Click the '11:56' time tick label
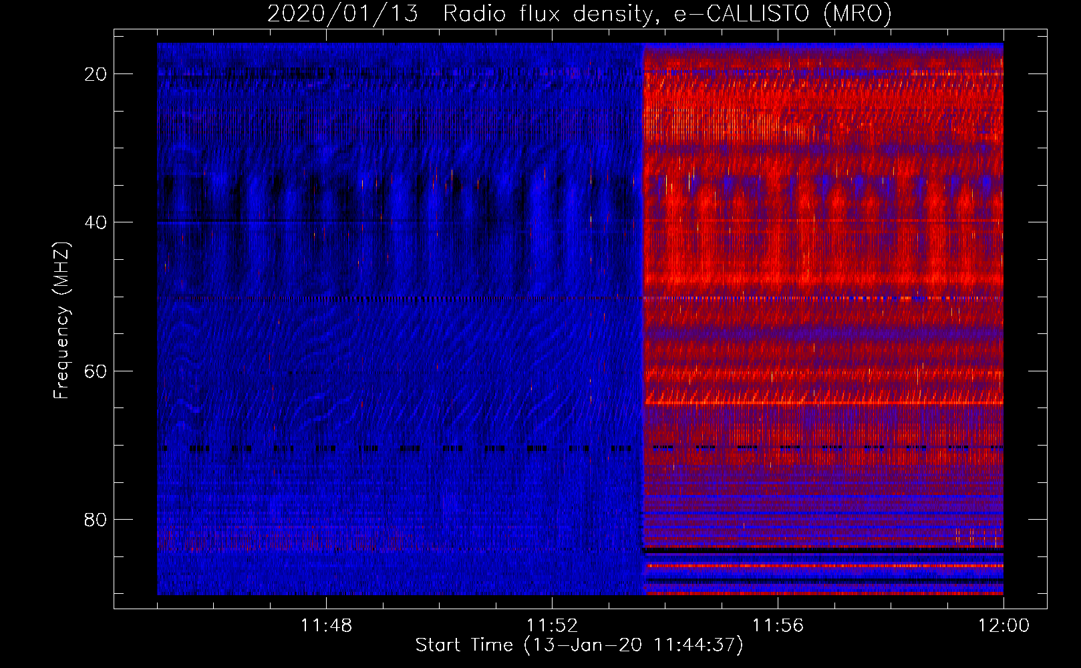1081x668 pixels. (x=778, y=626)
